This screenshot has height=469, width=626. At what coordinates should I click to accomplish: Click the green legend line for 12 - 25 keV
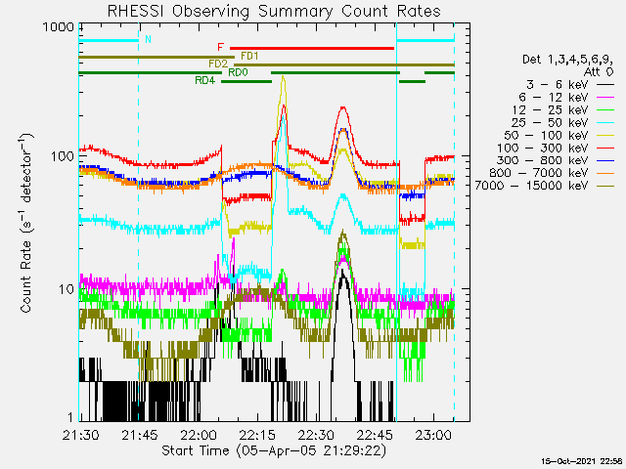[605, 110]
